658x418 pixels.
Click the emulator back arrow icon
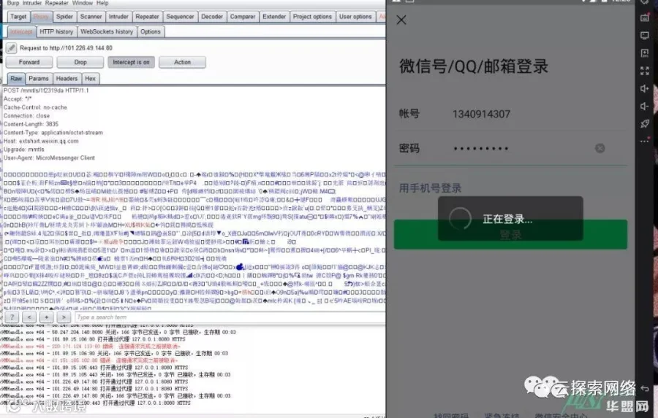coord(645,389)
